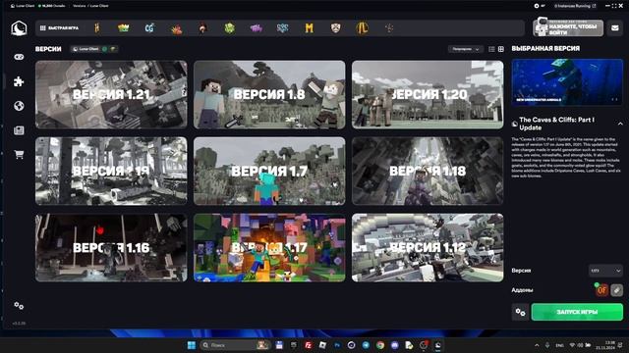Click the Instances Running indicator in title bar

click(575, 6)
